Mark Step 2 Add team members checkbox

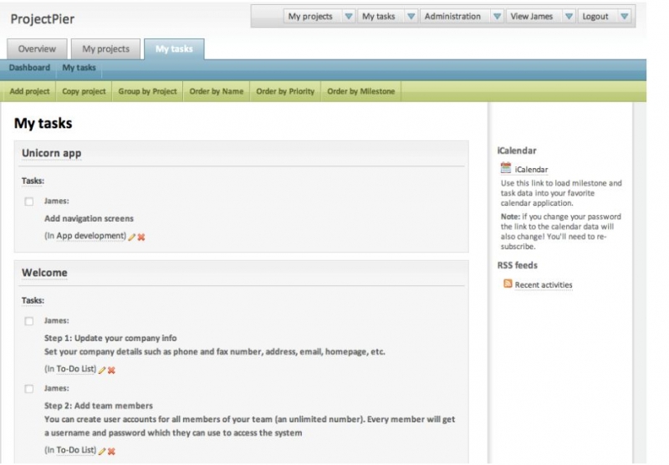[x=29, y=389]
